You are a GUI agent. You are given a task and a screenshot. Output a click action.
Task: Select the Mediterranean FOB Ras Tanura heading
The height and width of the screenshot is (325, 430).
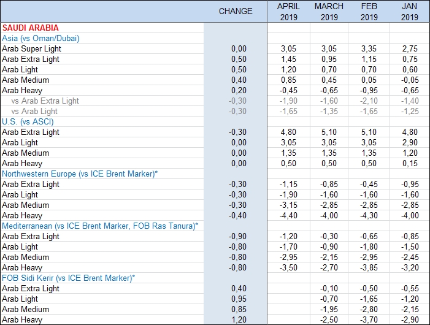click(x=100, y=226)
